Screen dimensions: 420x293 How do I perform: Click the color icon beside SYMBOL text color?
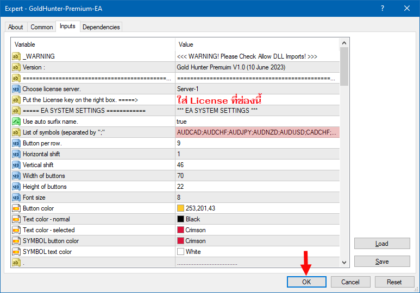16,252
